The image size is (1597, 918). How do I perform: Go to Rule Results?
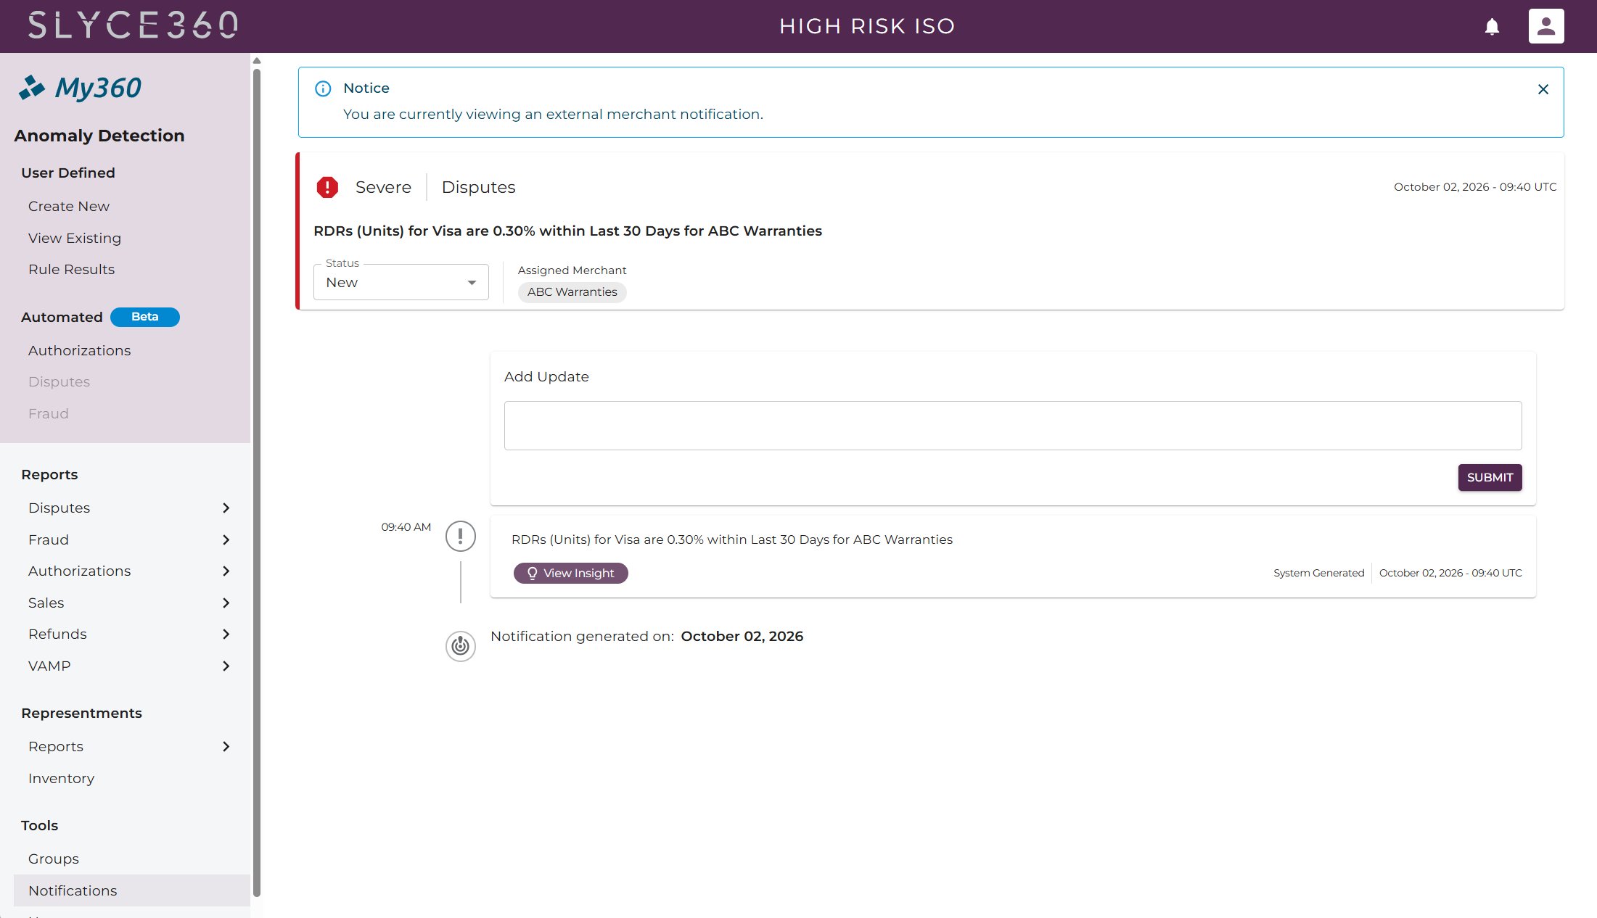tap(71, 269)
